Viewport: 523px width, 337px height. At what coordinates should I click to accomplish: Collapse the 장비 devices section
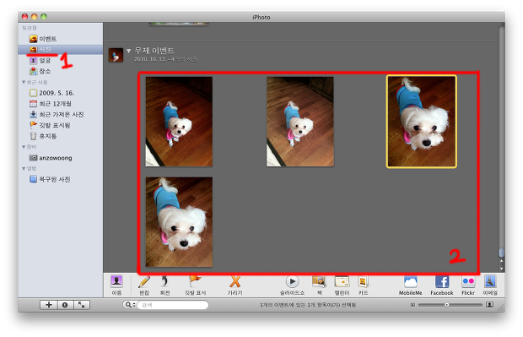(24, 147)
